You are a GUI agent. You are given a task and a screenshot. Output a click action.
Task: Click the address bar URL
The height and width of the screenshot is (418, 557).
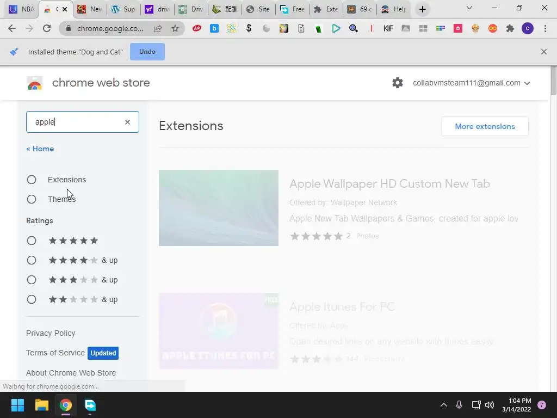coord(110,28)
